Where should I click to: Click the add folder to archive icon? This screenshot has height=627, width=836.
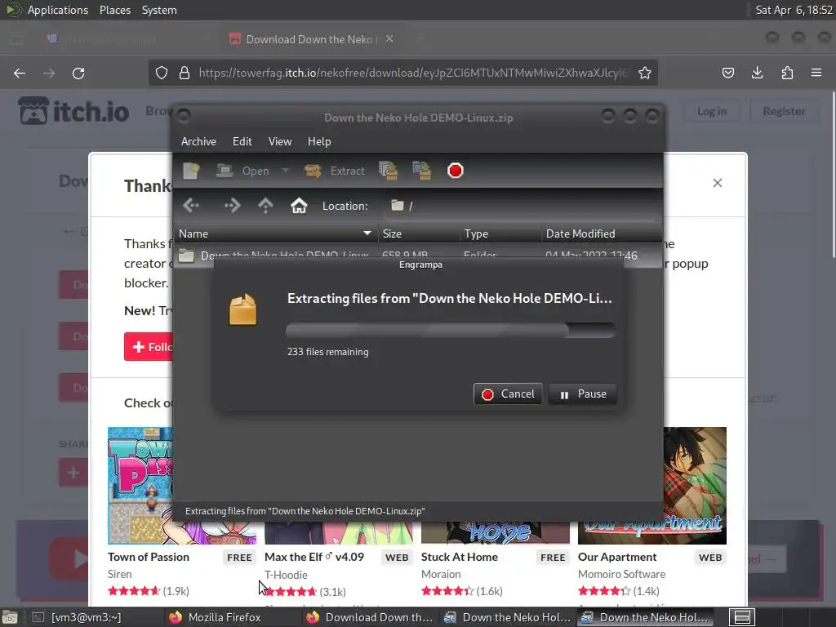[422, 171]
